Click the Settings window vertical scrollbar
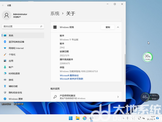Image resolution: width=162 pixels, height=122 pixels. point(125,69)
